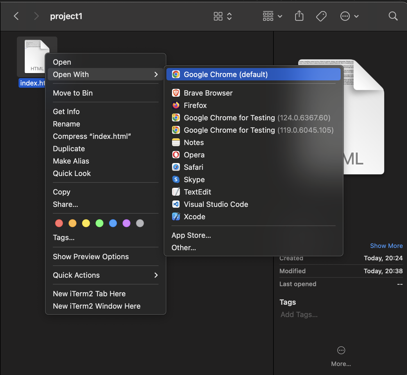407x375 pixels.
Task: Apply the green tag color
Action: coord(100,223)
